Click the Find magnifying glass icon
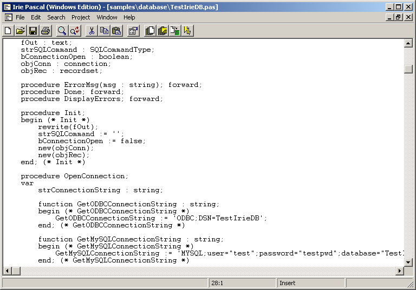 (62, 31)
